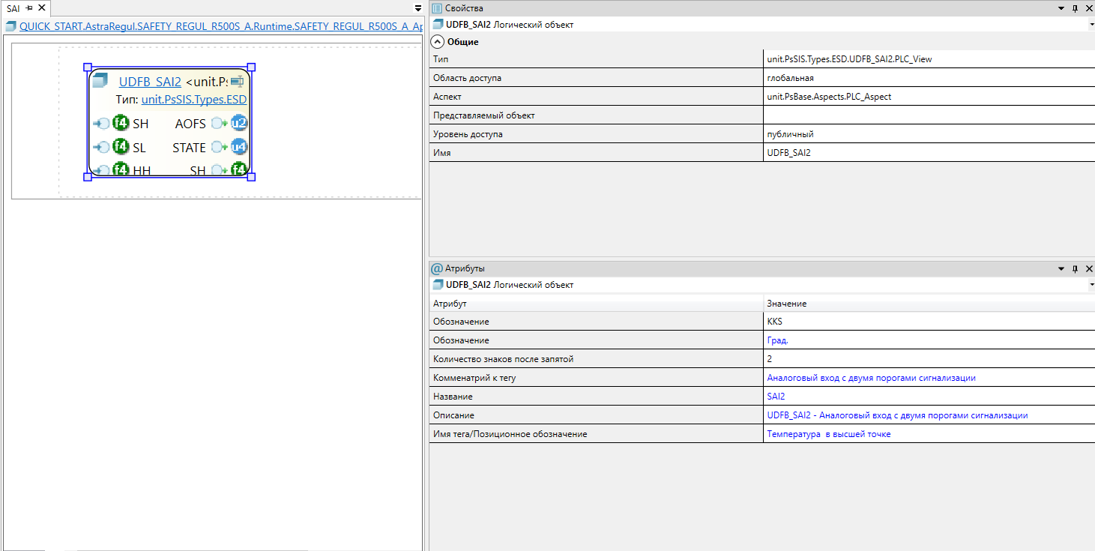This screenshot has width=1095, height=551.
Task: Toggle auto-hide pin on Атрибуты panel
Action: [1075, 268]
